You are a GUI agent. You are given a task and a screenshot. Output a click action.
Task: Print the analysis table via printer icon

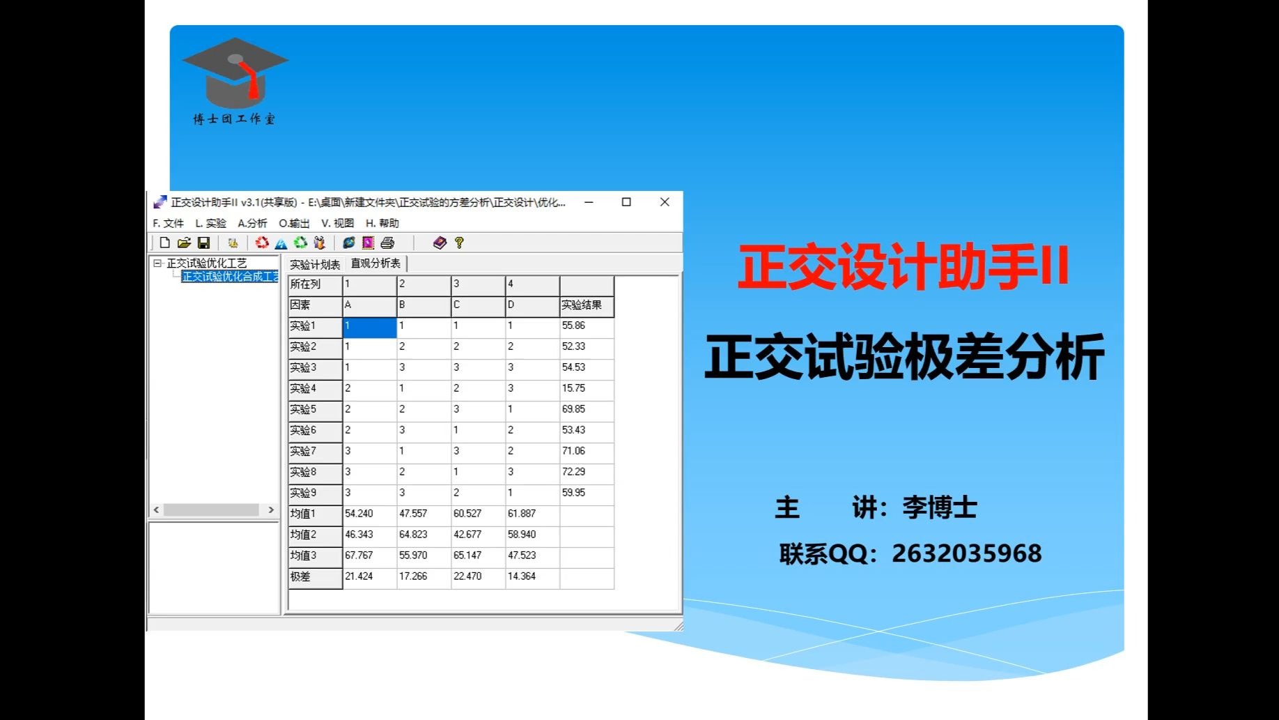387,243
